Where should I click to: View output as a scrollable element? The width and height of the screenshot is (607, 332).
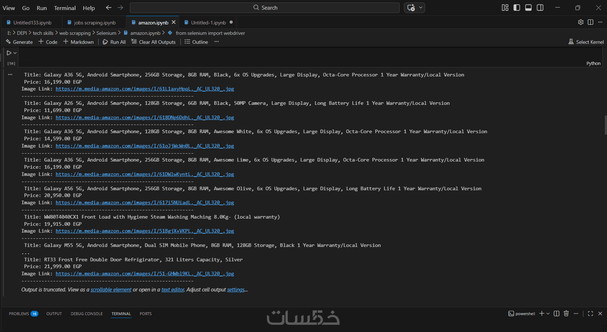click(111, 290)
